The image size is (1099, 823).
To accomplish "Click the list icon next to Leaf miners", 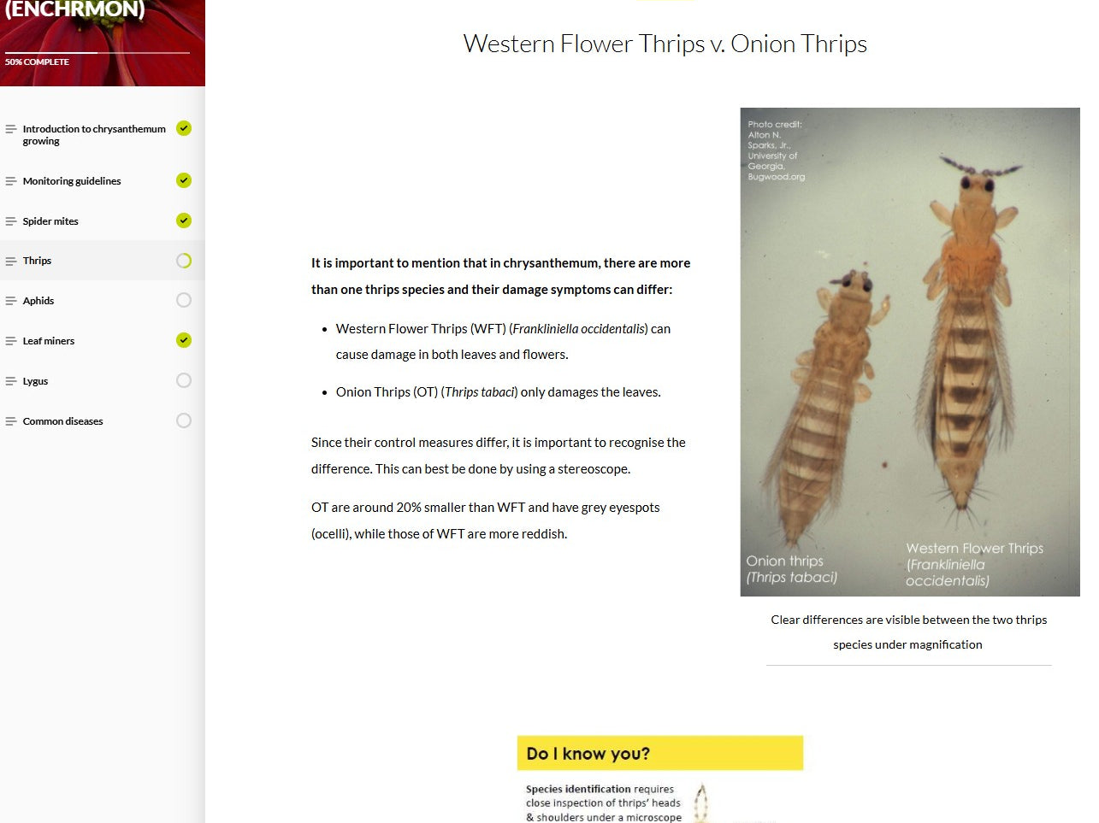I will [10, 340].
